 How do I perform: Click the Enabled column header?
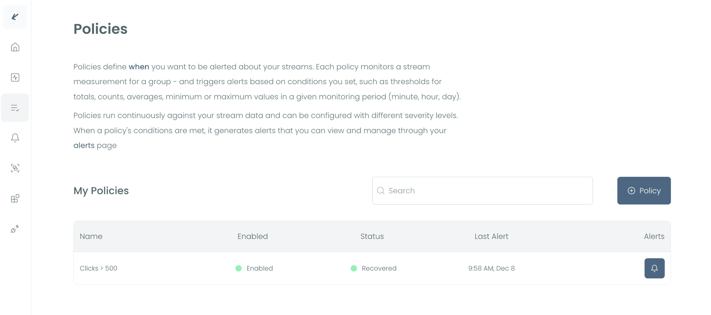click(x=253, y=236)
